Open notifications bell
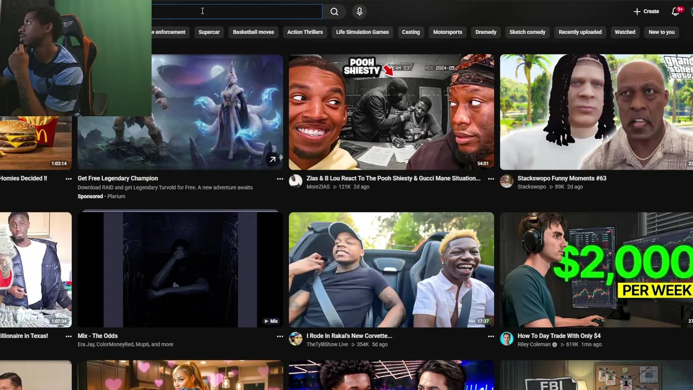Image resolution: width=693 pixels, height=390 pixels. 676,11
